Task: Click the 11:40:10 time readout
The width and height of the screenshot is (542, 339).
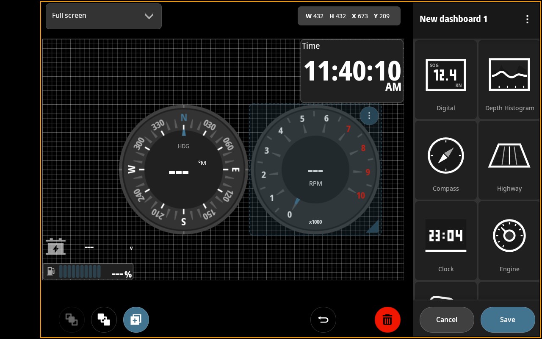Action: click(x=352, y=71)
